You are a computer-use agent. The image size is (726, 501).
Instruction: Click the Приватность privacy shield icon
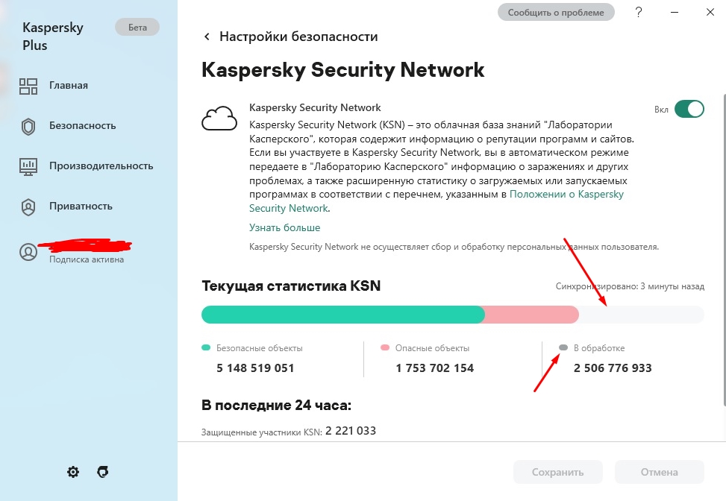pyautogui.click(x=28, y=207)
